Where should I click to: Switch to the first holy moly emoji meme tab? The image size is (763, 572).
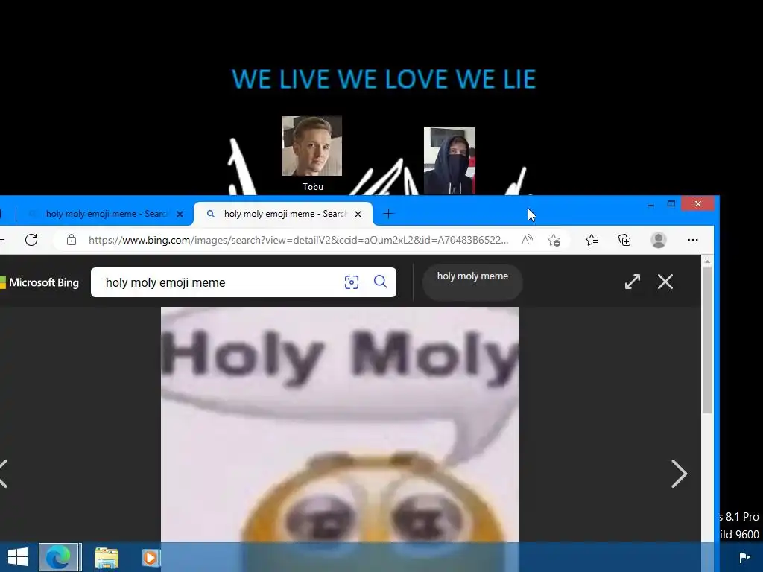(104, 214)
